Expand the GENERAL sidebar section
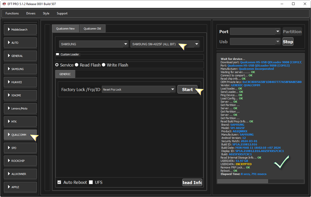Screen dimensions: 311x197 20,56
